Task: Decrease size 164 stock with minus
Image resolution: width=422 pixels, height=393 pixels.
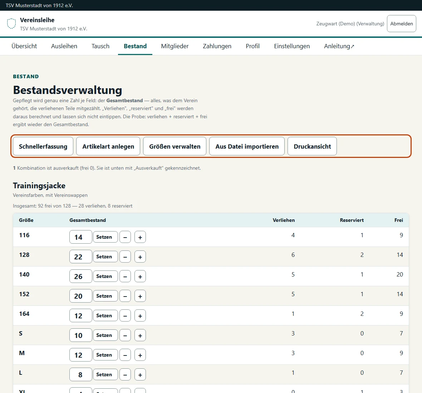Action: coord(125,315)
